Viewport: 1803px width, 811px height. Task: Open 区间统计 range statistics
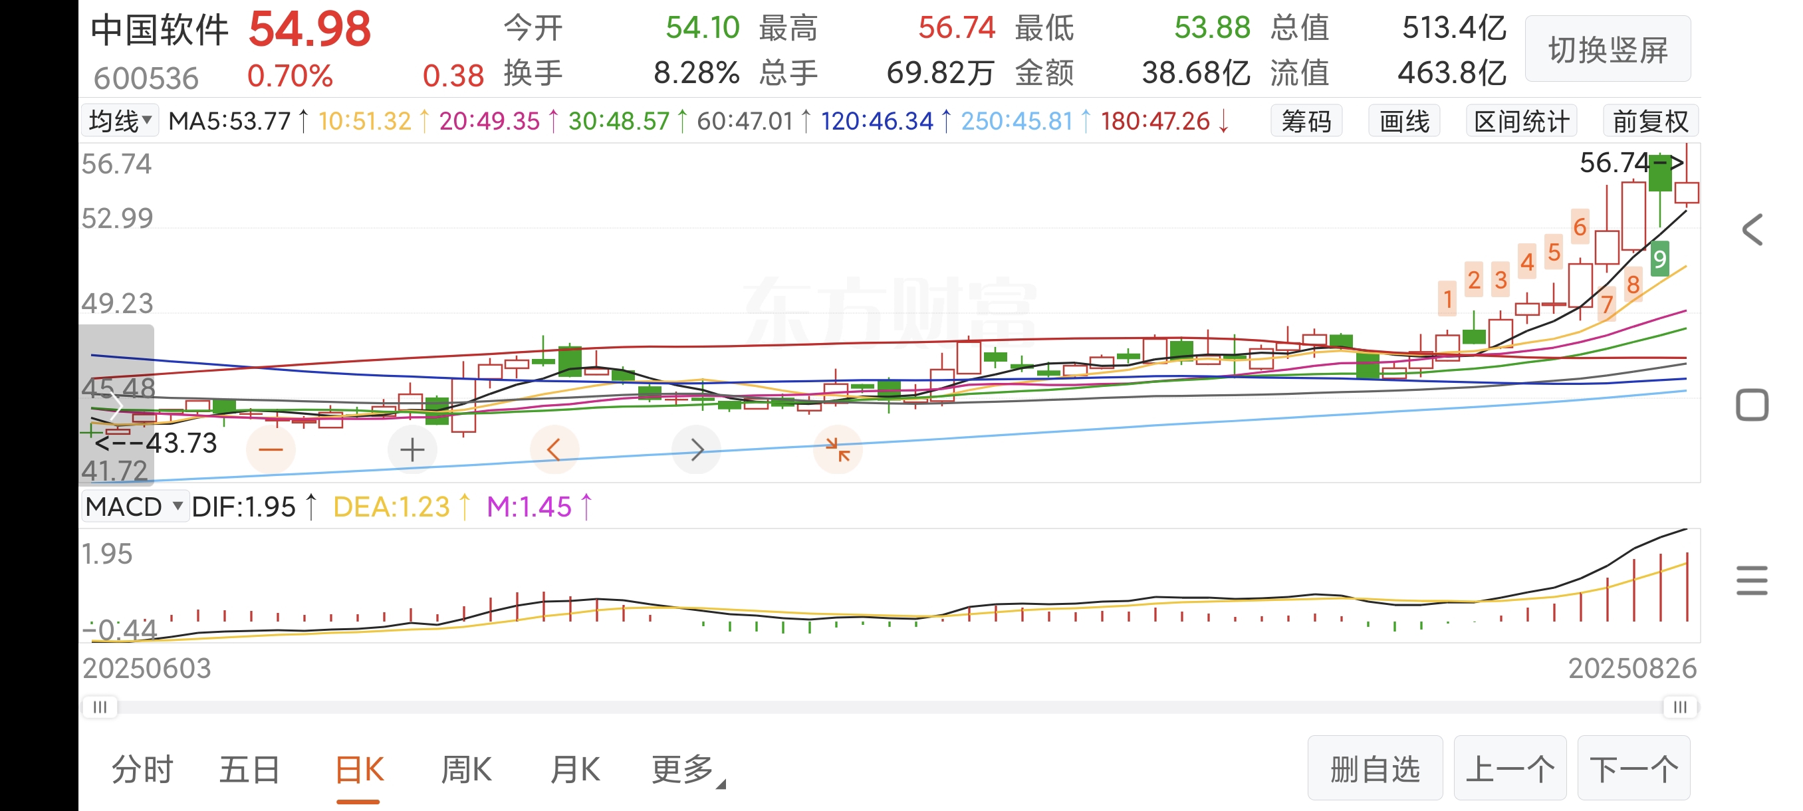[x=1522, y=121]
